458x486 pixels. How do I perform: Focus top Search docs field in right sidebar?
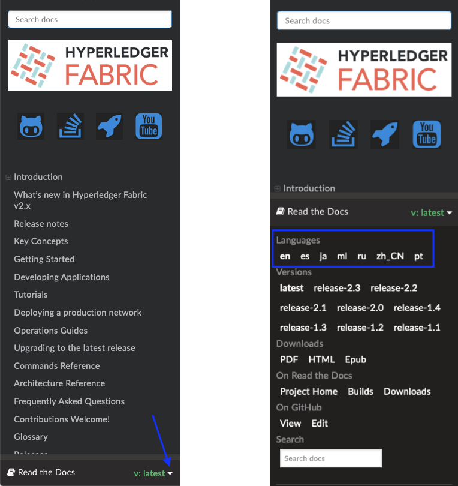pos(364,21)
